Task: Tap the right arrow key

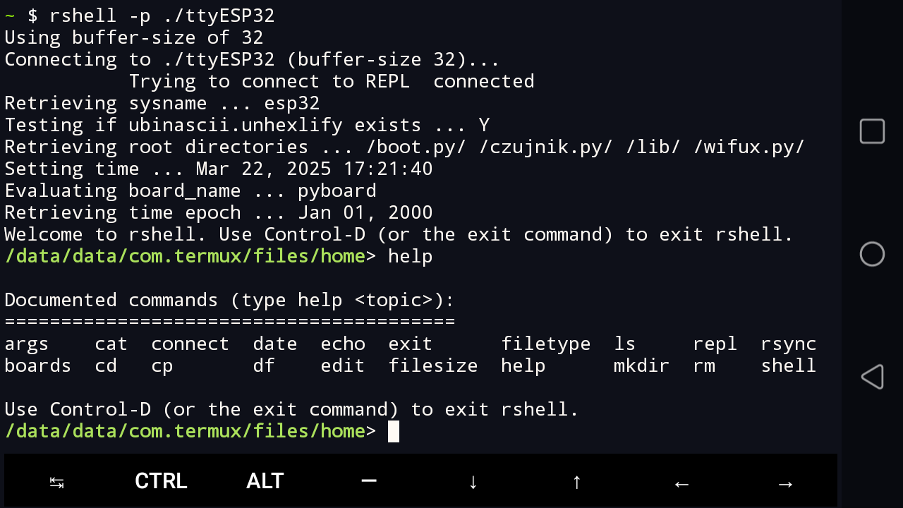Action: [x=785, y=483]
